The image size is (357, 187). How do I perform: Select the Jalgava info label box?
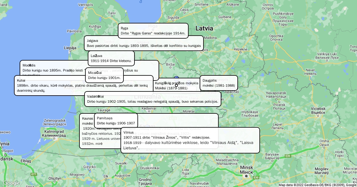pos(144,43)
